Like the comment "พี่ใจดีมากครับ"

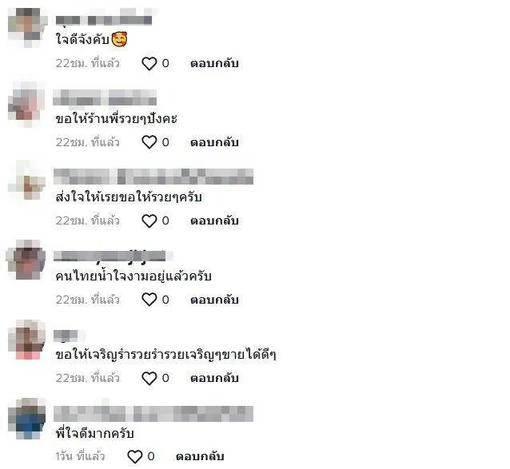(x=134, y=457)
